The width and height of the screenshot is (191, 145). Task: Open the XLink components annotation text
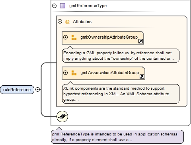click(x=121, y=94)
